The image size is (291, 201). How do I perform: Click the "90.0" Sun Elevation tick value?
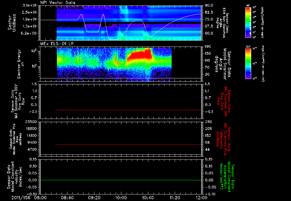(209, 5)
